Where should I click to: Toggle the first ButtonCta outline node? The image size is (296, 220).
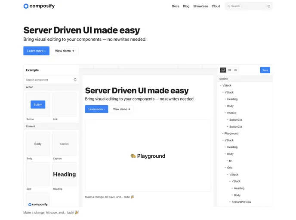point(228,119)
